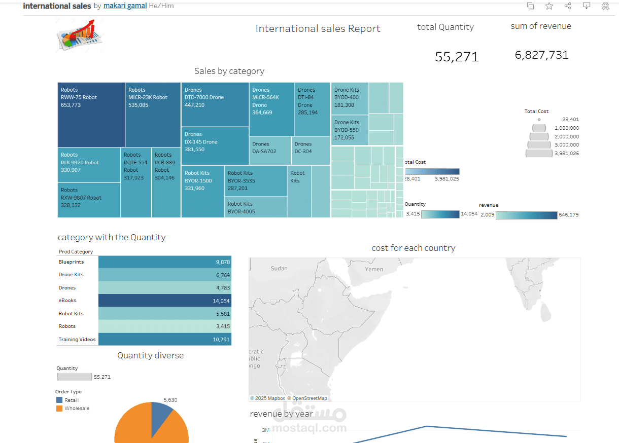The image size is (619, 443).
Task: Select the RQTE-554 Robot treemap tile
Action: pos(136,183)
